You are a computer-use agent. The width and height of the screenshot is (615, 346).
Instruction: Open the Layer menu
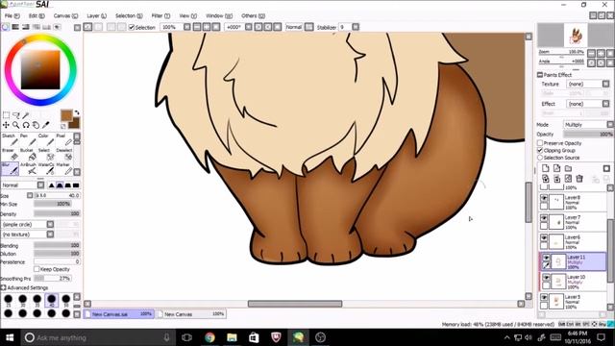pyautogui.click(x=96, y=15)
